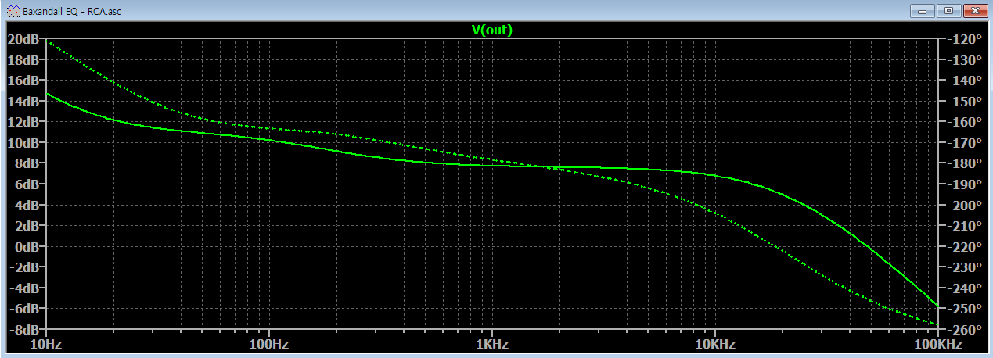Screen dimensions: 993x358
Task: Maximize the plot window
Action: (x=948, y=11)
